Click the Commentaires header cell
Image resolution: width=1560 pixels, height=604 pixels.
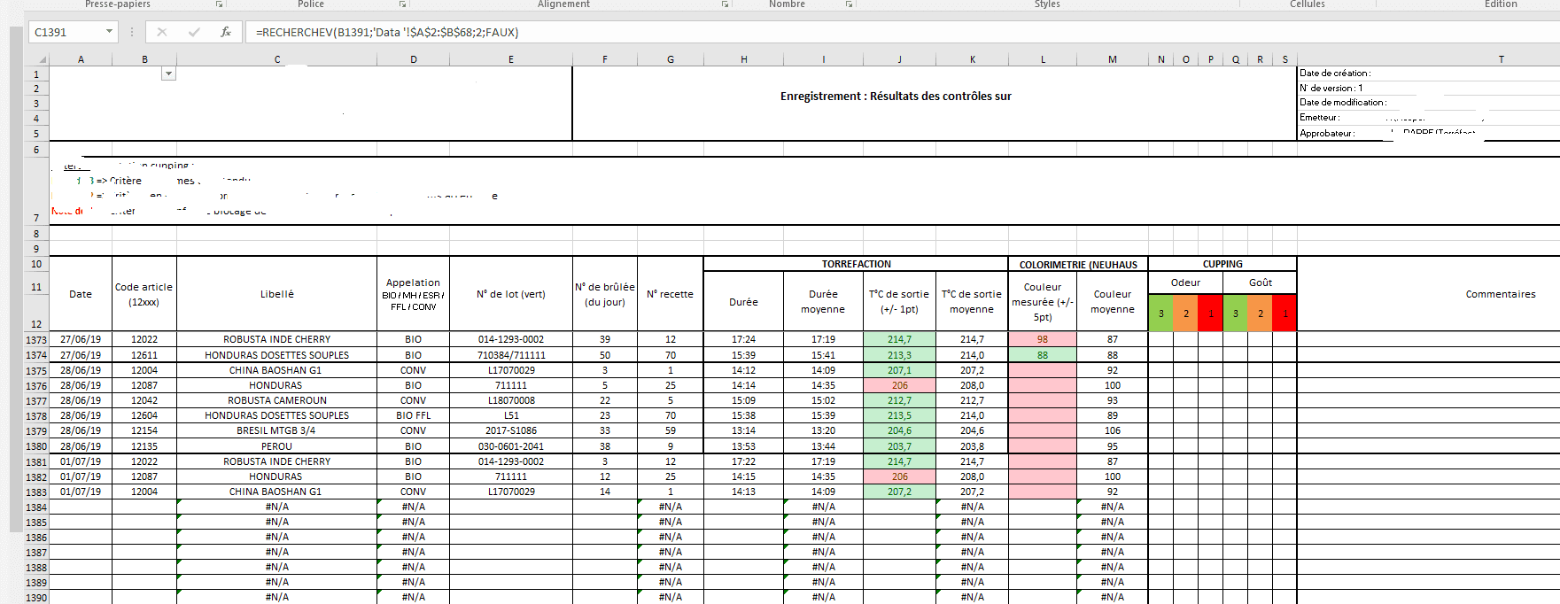[1500, 294]
